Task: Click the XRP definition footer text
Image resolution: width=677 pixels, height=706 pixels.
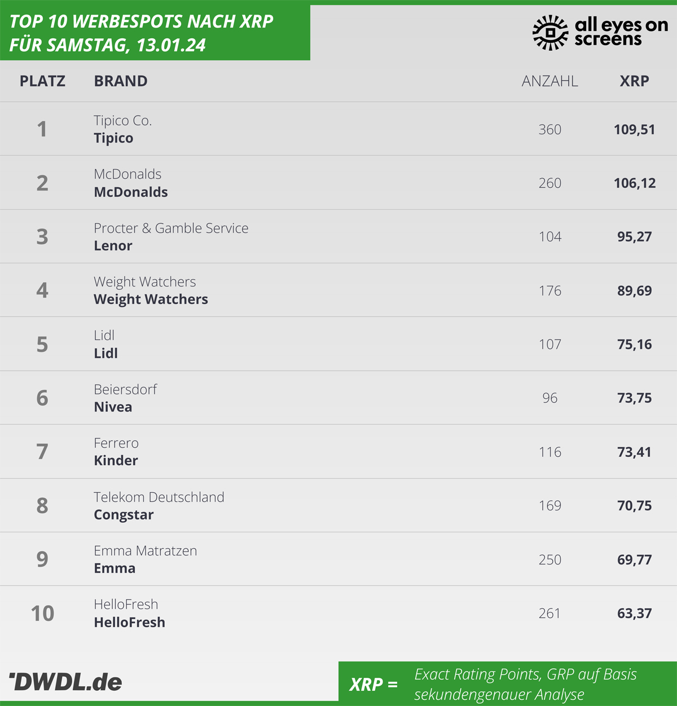Action: click(525, 684)
